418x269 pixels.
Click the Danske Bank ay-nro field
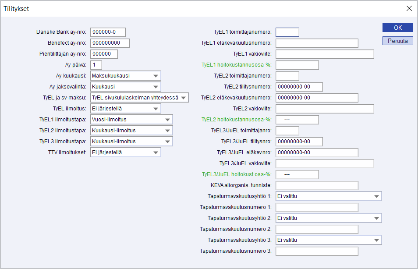point(108,32)
